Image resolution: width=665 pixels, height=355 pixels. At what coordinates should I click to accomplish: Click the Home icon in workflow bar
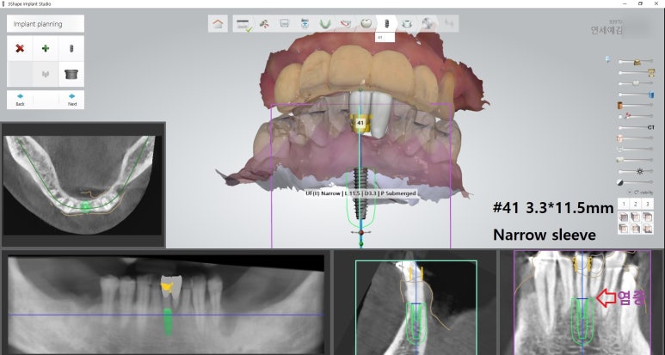coord(219,24)
